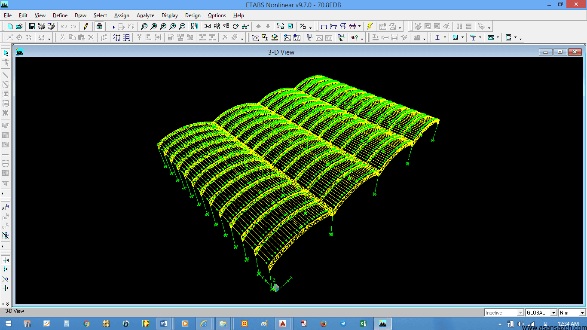The image size is (587, 330).
Task: Activate the Pan hand tool
Action: pyautogui.click(x=195, y=26)
